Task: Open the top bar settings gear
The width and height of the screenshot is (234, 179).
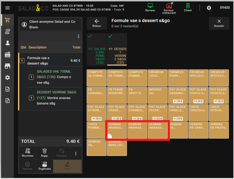Action: pyautogui.click(x=209, y=8)
